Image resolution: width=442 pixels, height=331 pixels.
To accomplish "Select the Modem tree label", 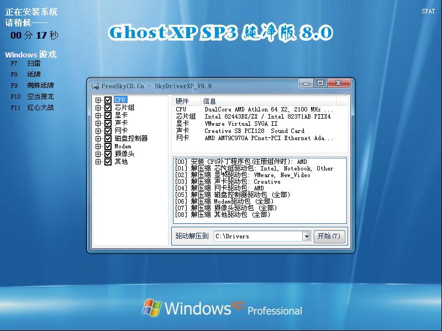I will pos(123,146).
